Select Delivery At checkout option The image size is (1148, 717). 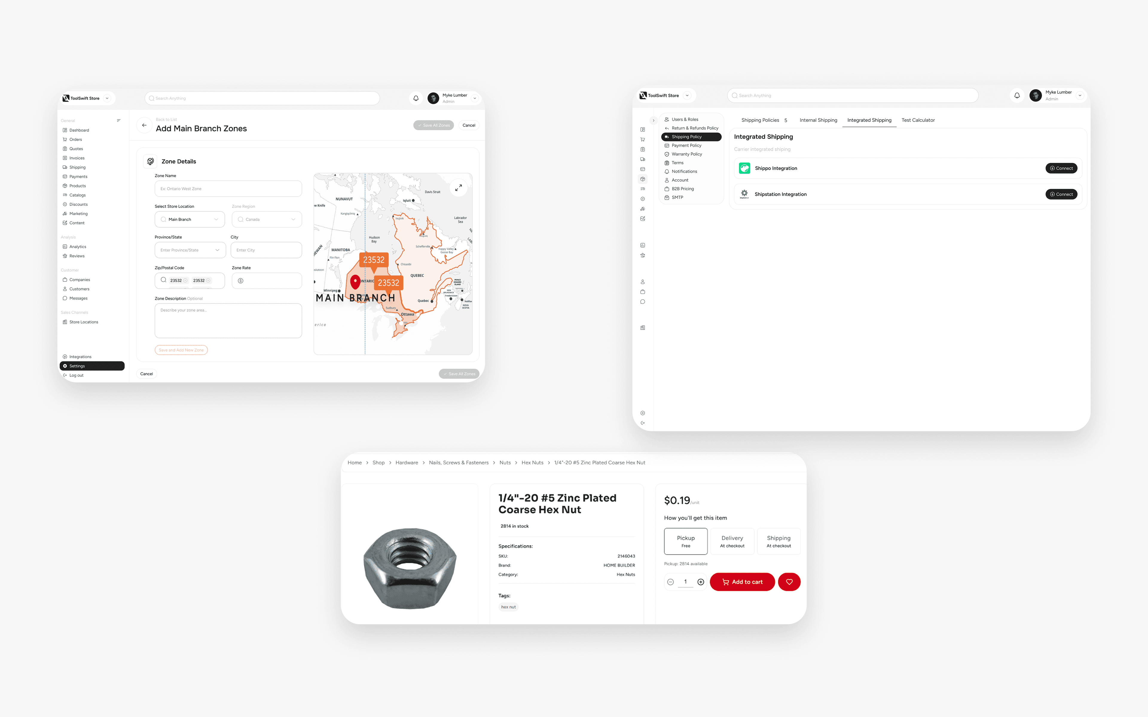click(x=732, y=541)
